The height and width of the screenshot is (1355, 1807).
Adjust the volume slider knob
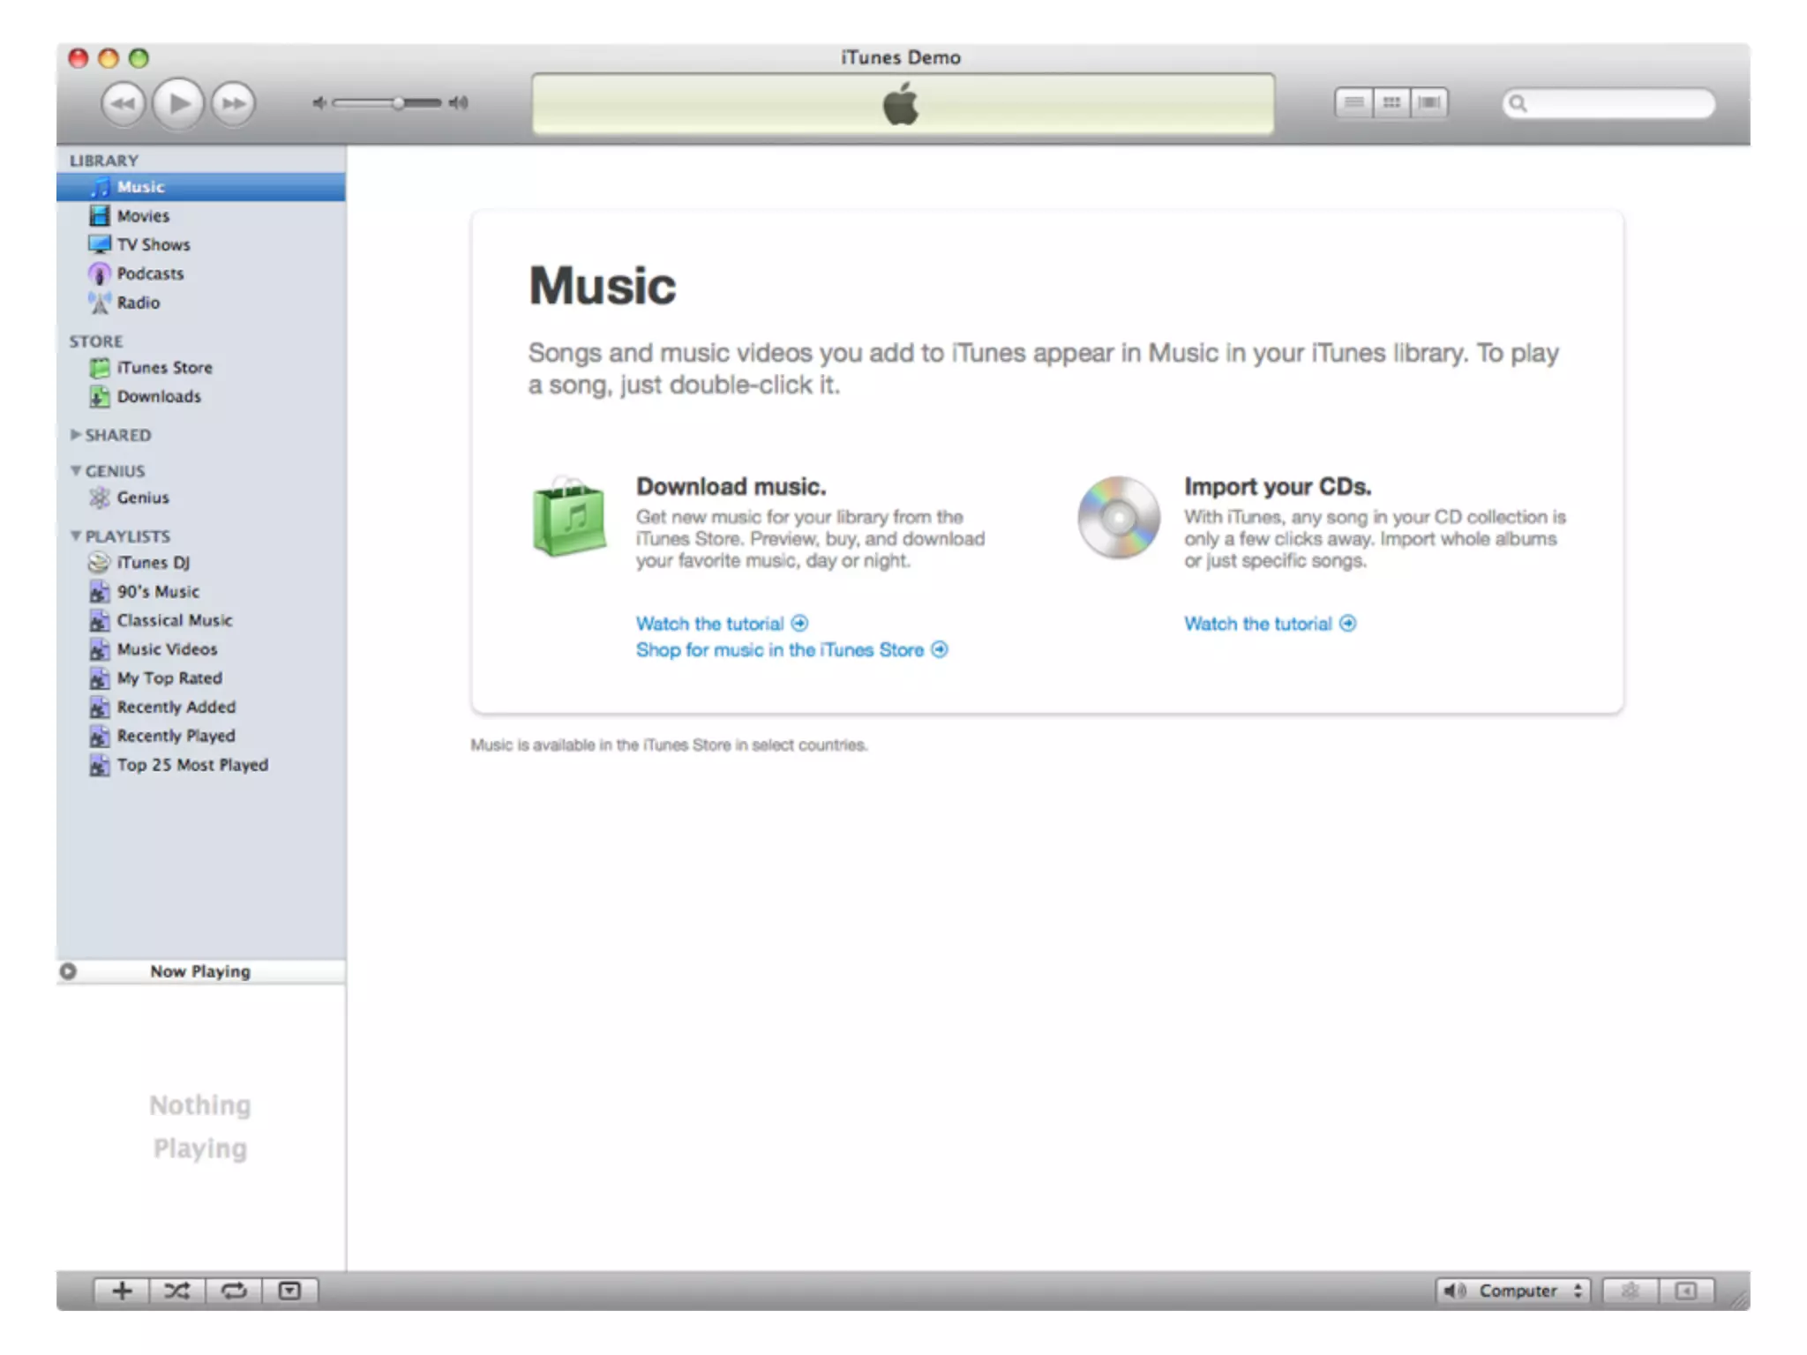(399, 103)
